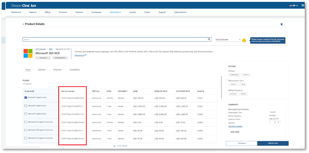Open the Subscriptions menu
Viewport: 309px width, 153px height.
tap(180, 12)
